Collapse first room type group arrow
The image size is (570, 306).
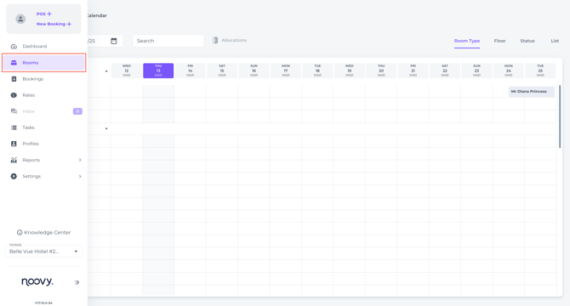click(106, 71)
